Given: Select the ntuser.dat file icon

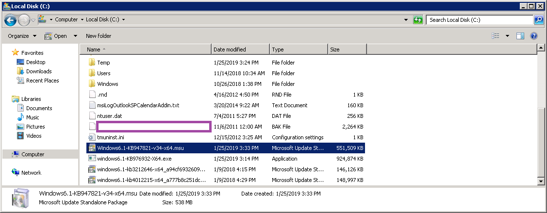Looking at the screenshot, I should pos(92,116).
